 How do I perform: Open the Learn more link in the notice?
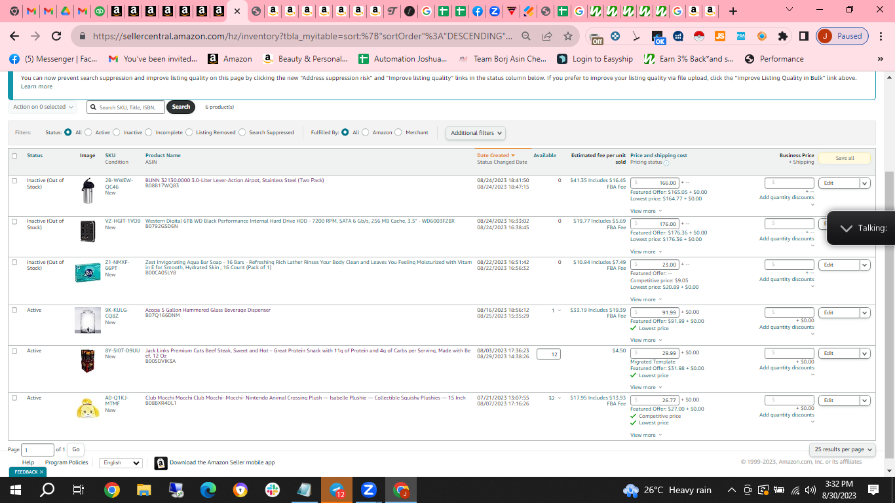pyautogui.click(x=37, y=87)
